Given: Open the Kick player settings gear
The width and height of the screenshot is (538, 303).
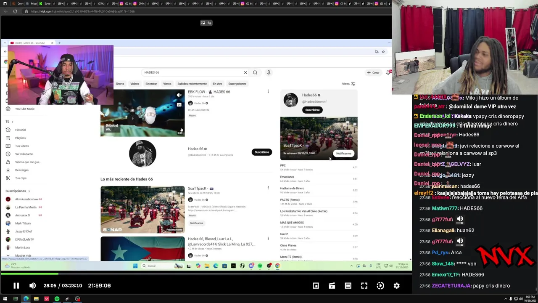Looking at the screenshot, I should 396,286.
